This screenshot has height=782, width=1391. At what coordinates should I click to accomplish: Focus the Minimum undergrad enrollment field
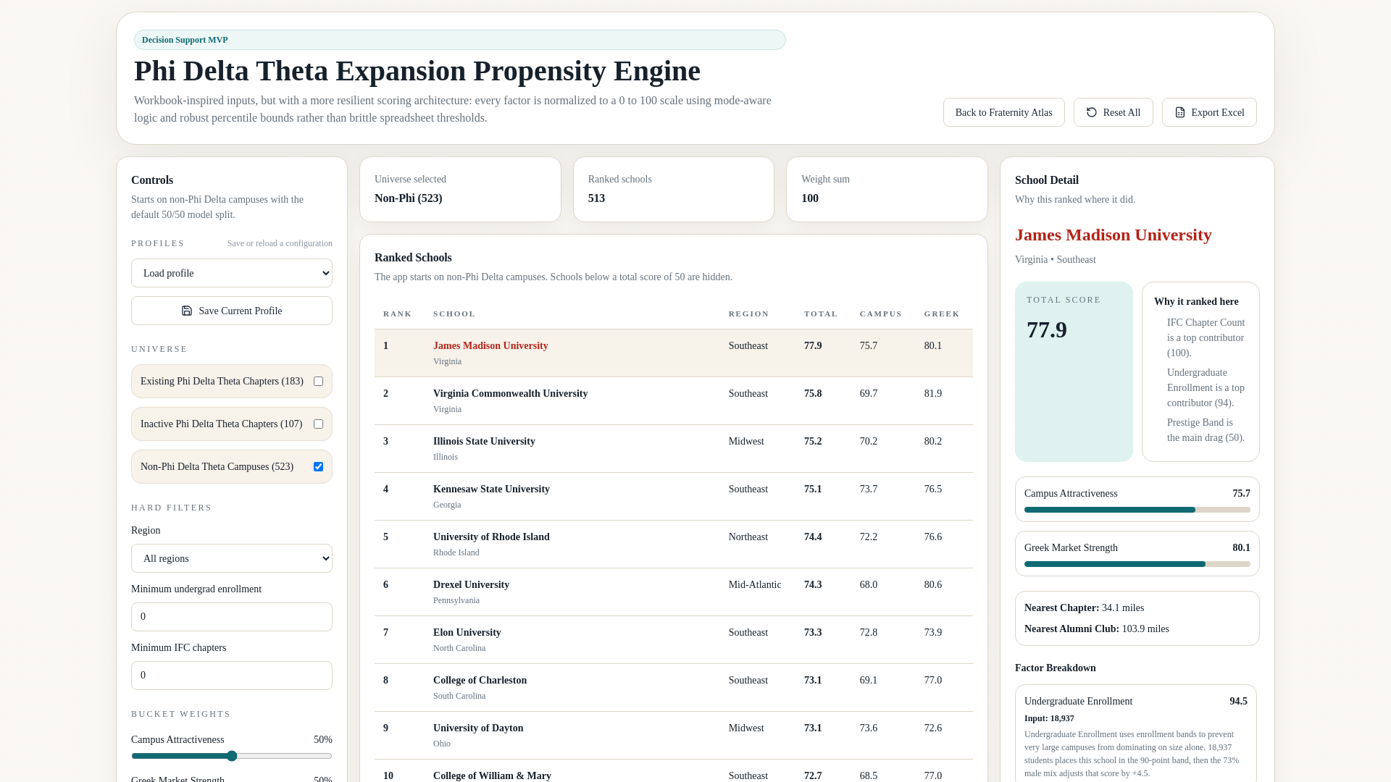[x=232, y=617]
